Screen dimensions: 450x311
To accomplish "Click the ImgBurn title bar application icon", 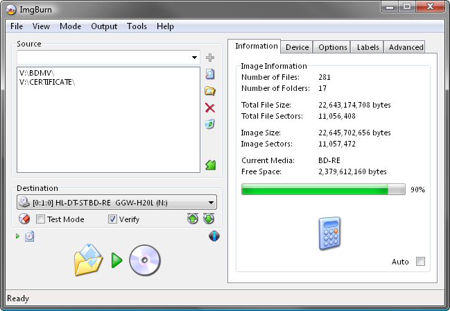I will (x=11, y=10).
